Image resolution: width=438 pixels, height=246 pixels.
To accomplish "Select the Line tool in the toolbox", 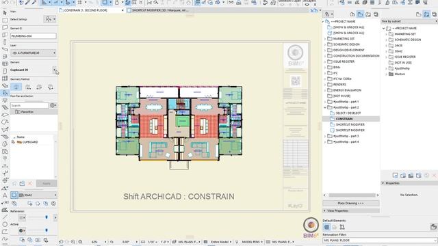I will (5, 217).
